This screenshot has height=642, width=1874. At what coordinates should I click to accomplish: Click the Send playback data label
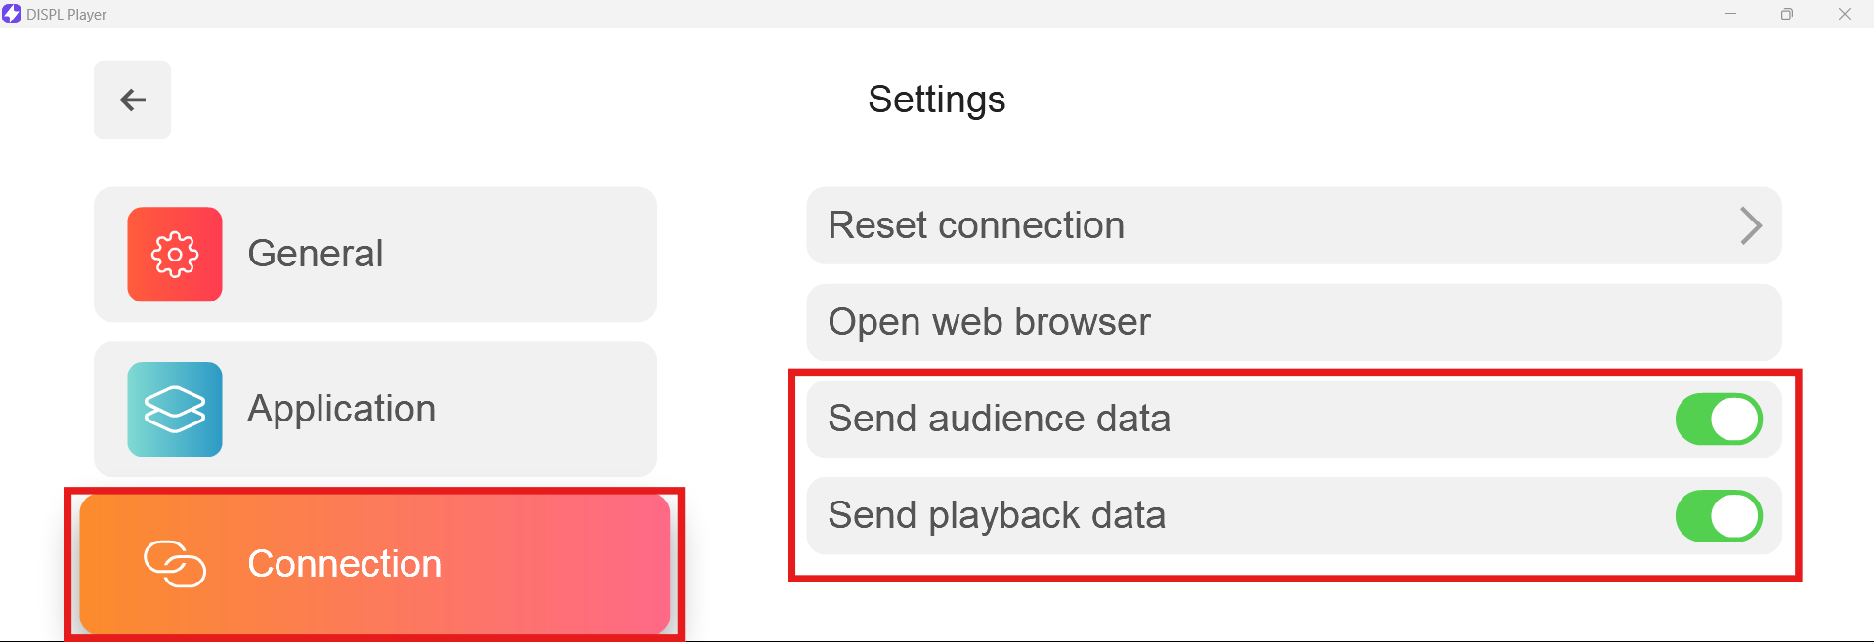click(997, 515)
